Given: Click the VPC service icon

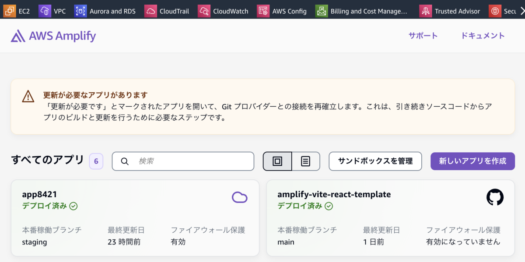Looking at the screenshot, I should click(x=45, y=11).
